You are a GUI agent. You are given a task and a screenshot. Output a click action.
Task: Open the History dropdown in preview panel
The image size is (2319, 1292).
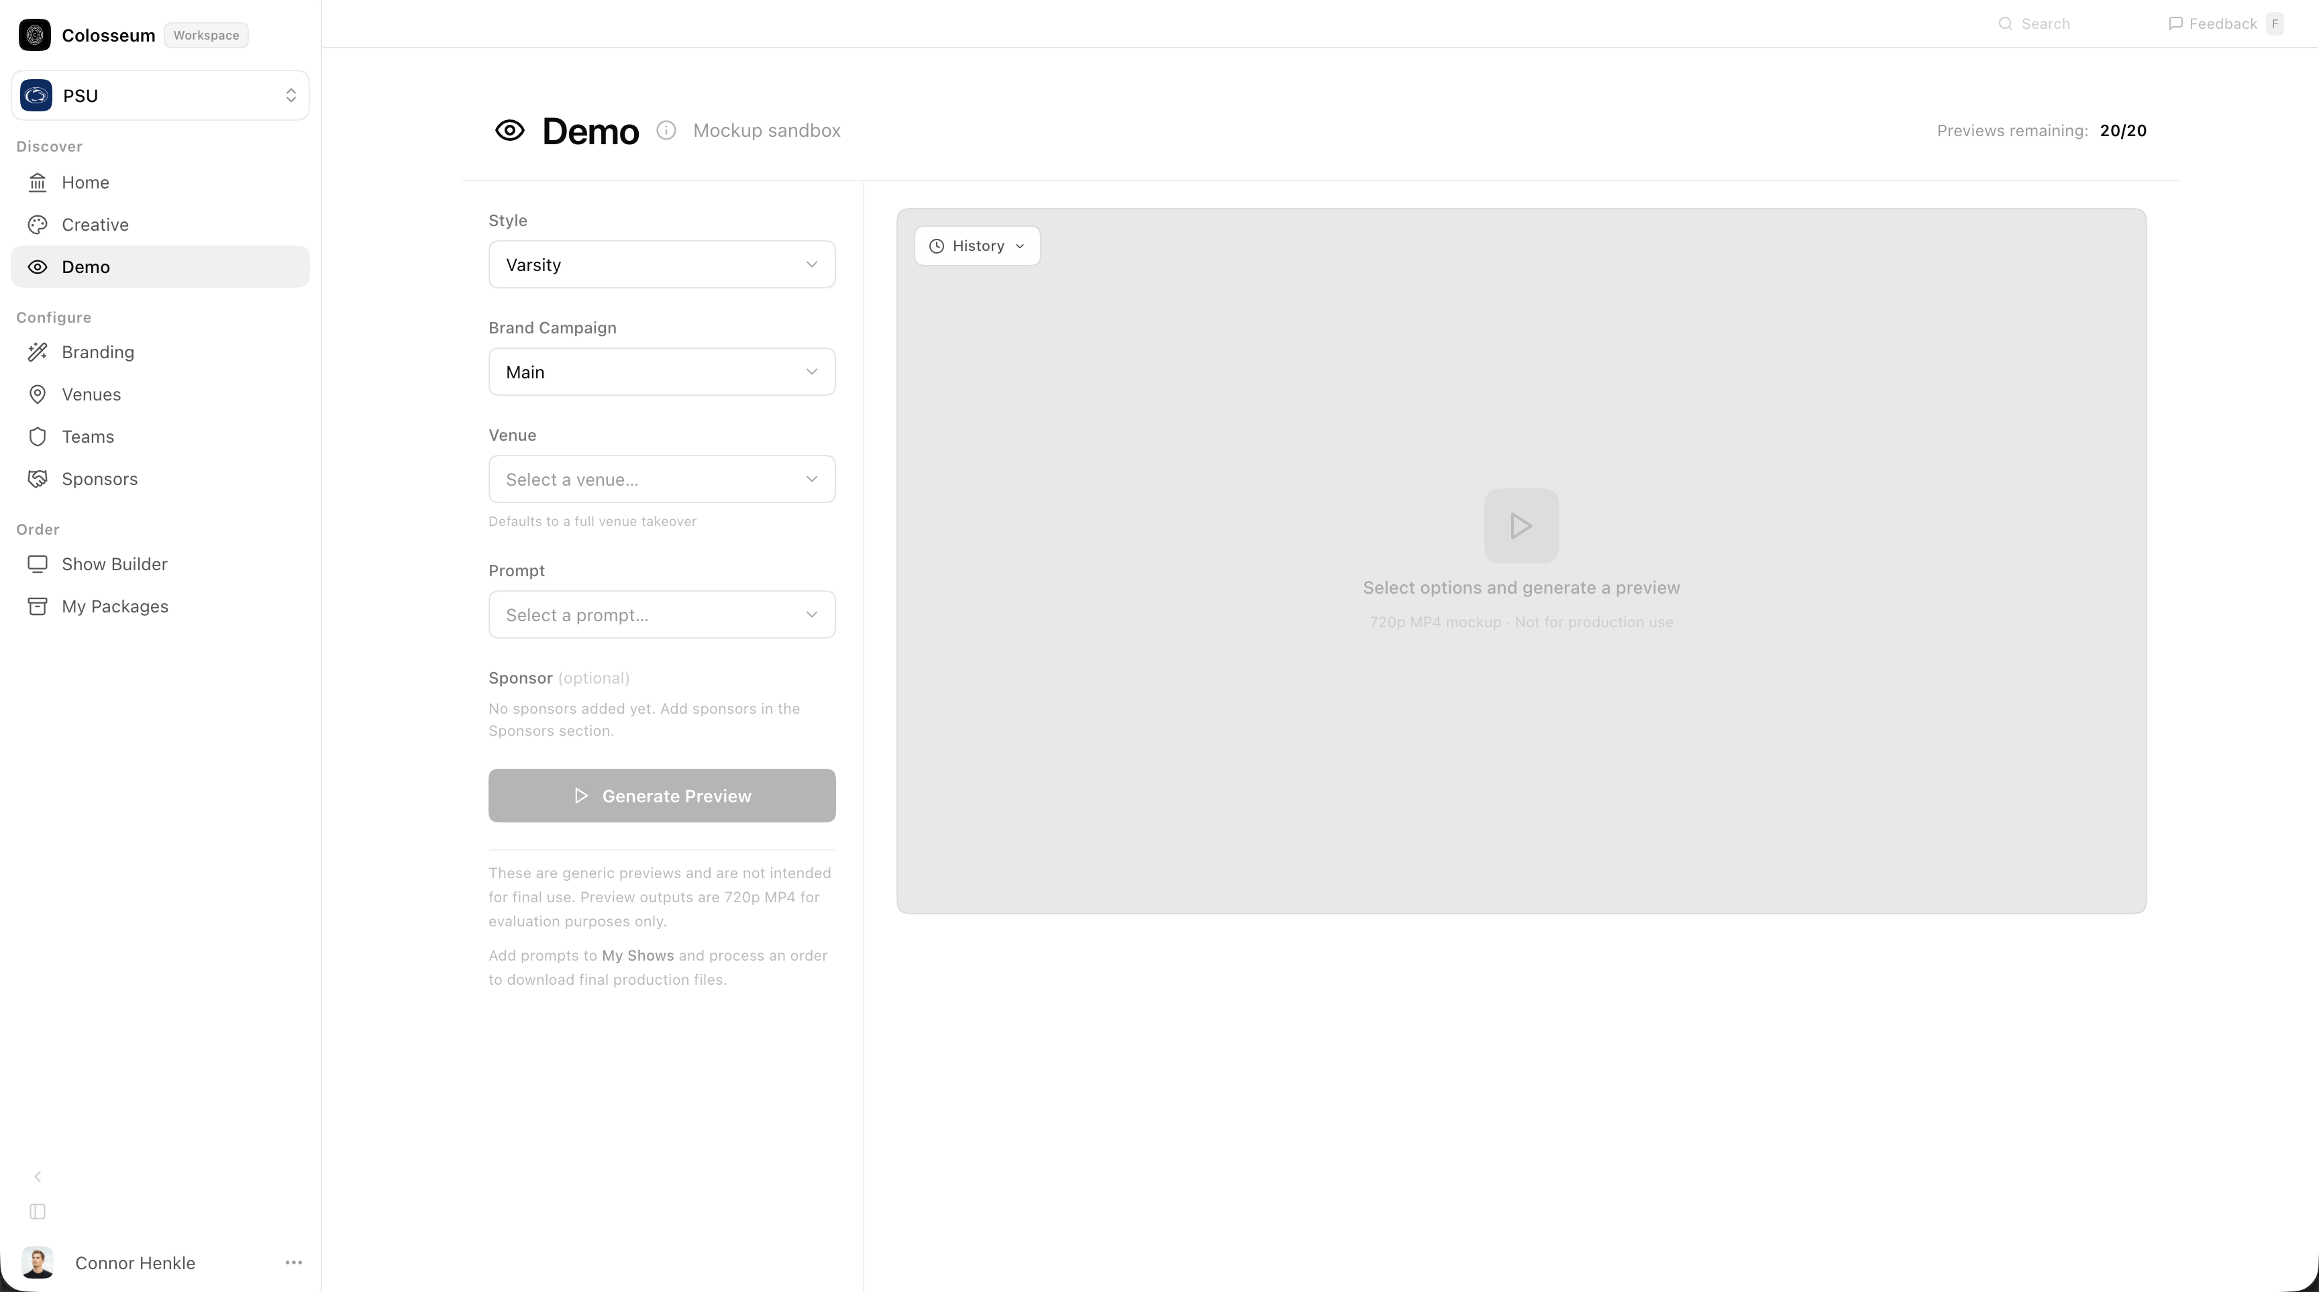point(977,246)
